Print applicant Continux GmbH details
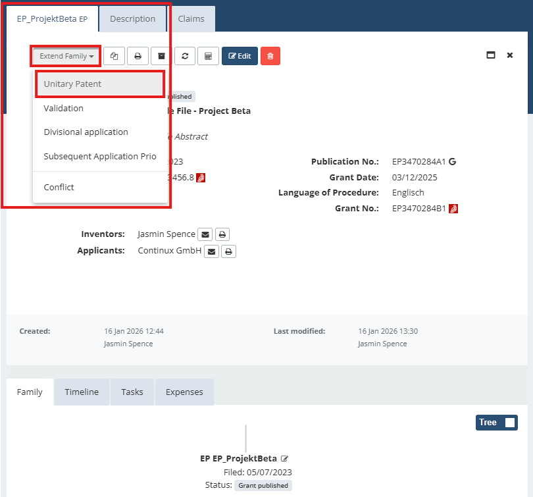This screenshot has height=497, width=533. (228, 251)
